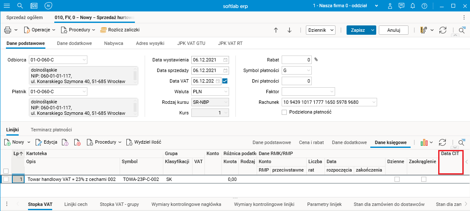Open the Waluta PLN dropdown
The image size is (470, 211).
[225, 92]
